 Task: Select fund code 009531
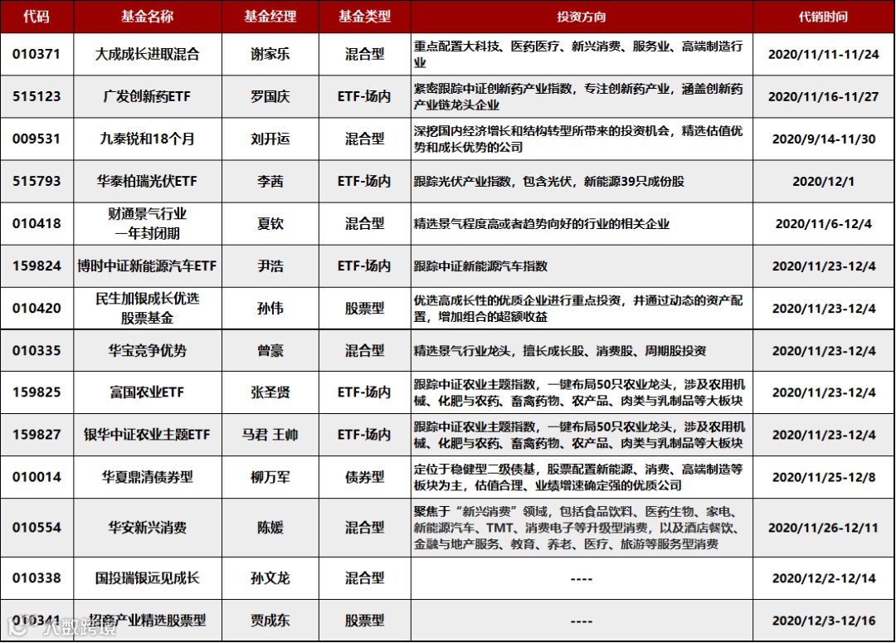point(37,139)
